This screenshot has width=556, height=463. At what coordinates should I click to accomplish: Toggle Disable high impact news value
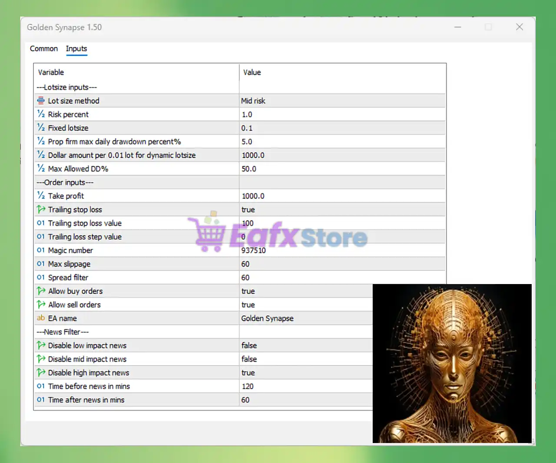[248, 373]
